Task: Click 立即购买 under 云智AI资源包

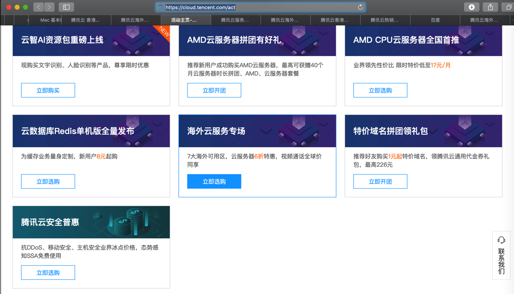Action: (x=48, y=90)
